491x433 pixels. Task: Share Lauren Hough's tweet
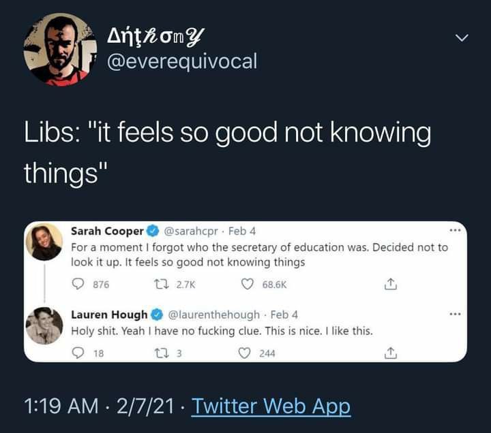391,353
